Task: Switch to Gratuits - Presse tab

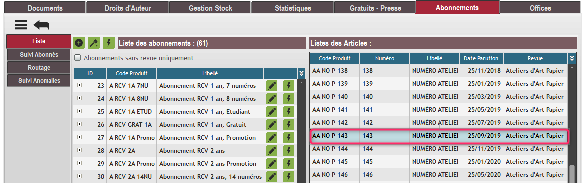Action: pyautogui.click(x=375, y=8)
